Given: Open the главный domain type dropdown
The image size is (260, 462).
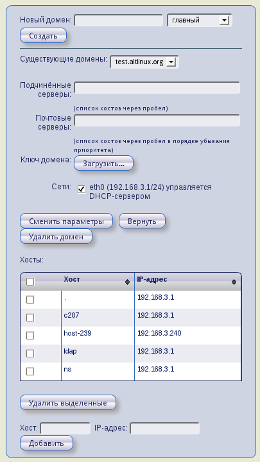Looking at the screenshot, I should point(200,21).
